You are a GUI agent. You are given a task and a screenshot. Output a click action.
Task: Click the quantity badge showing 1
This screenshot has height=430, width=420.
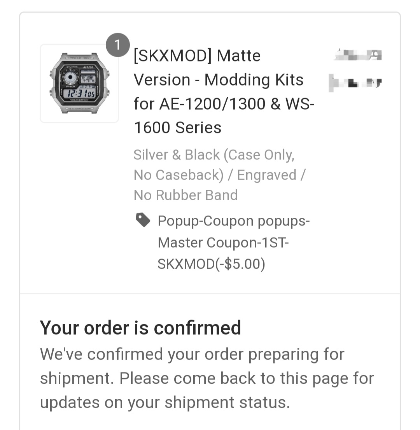(118, 45)
